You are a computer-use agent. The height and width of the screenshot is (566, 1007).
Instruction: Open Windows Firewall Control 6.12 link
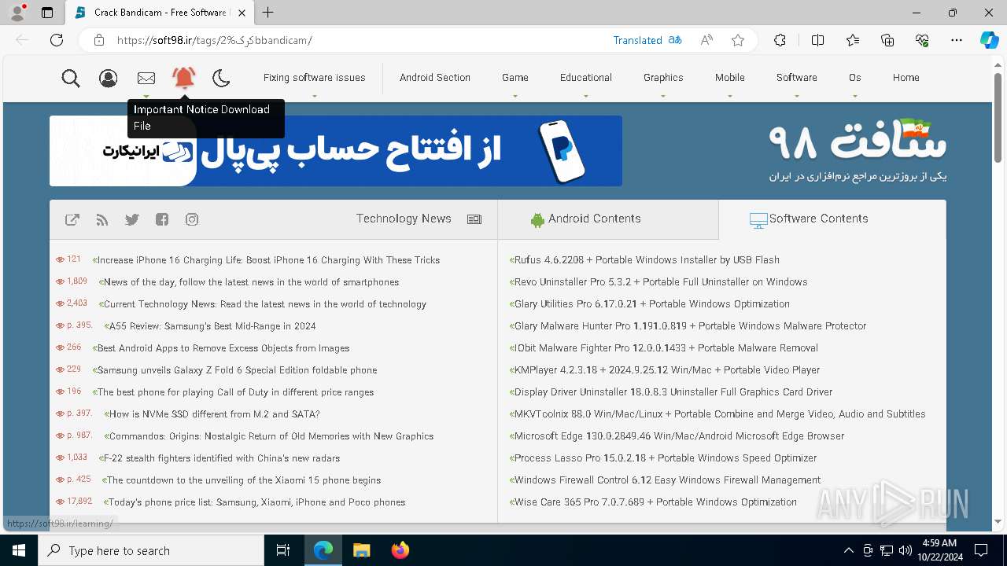[x=667, y=480]
